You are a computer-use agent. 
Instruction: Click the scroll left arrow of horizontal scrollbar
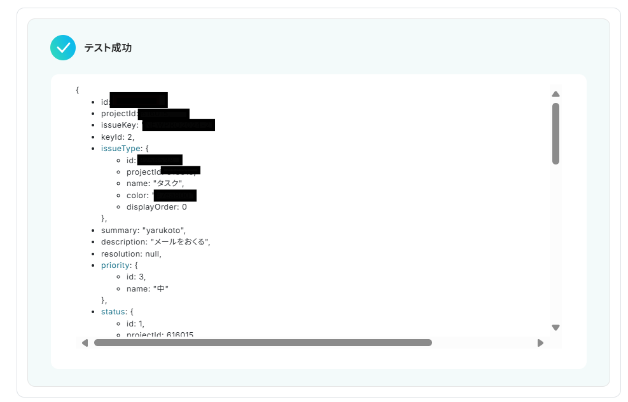(x=85, y=343)
